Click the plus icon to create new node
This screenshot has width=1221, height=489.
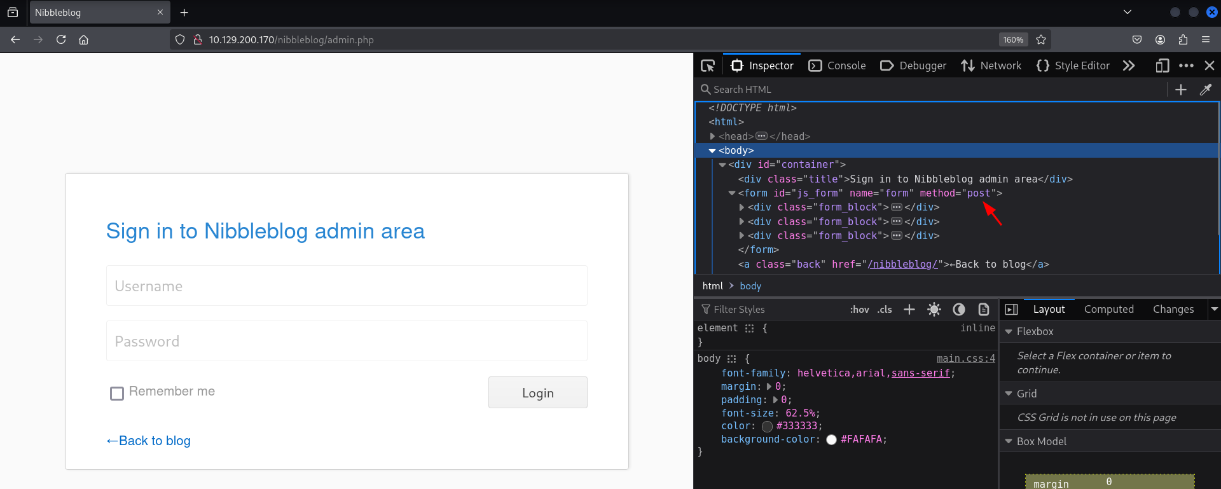(1180, 90)
